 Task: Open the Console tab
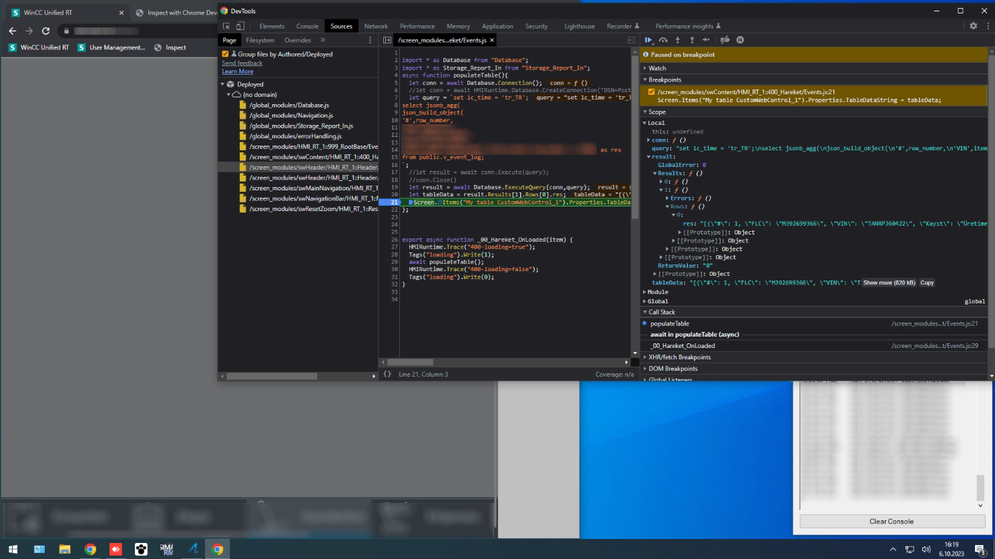(307, 26)
